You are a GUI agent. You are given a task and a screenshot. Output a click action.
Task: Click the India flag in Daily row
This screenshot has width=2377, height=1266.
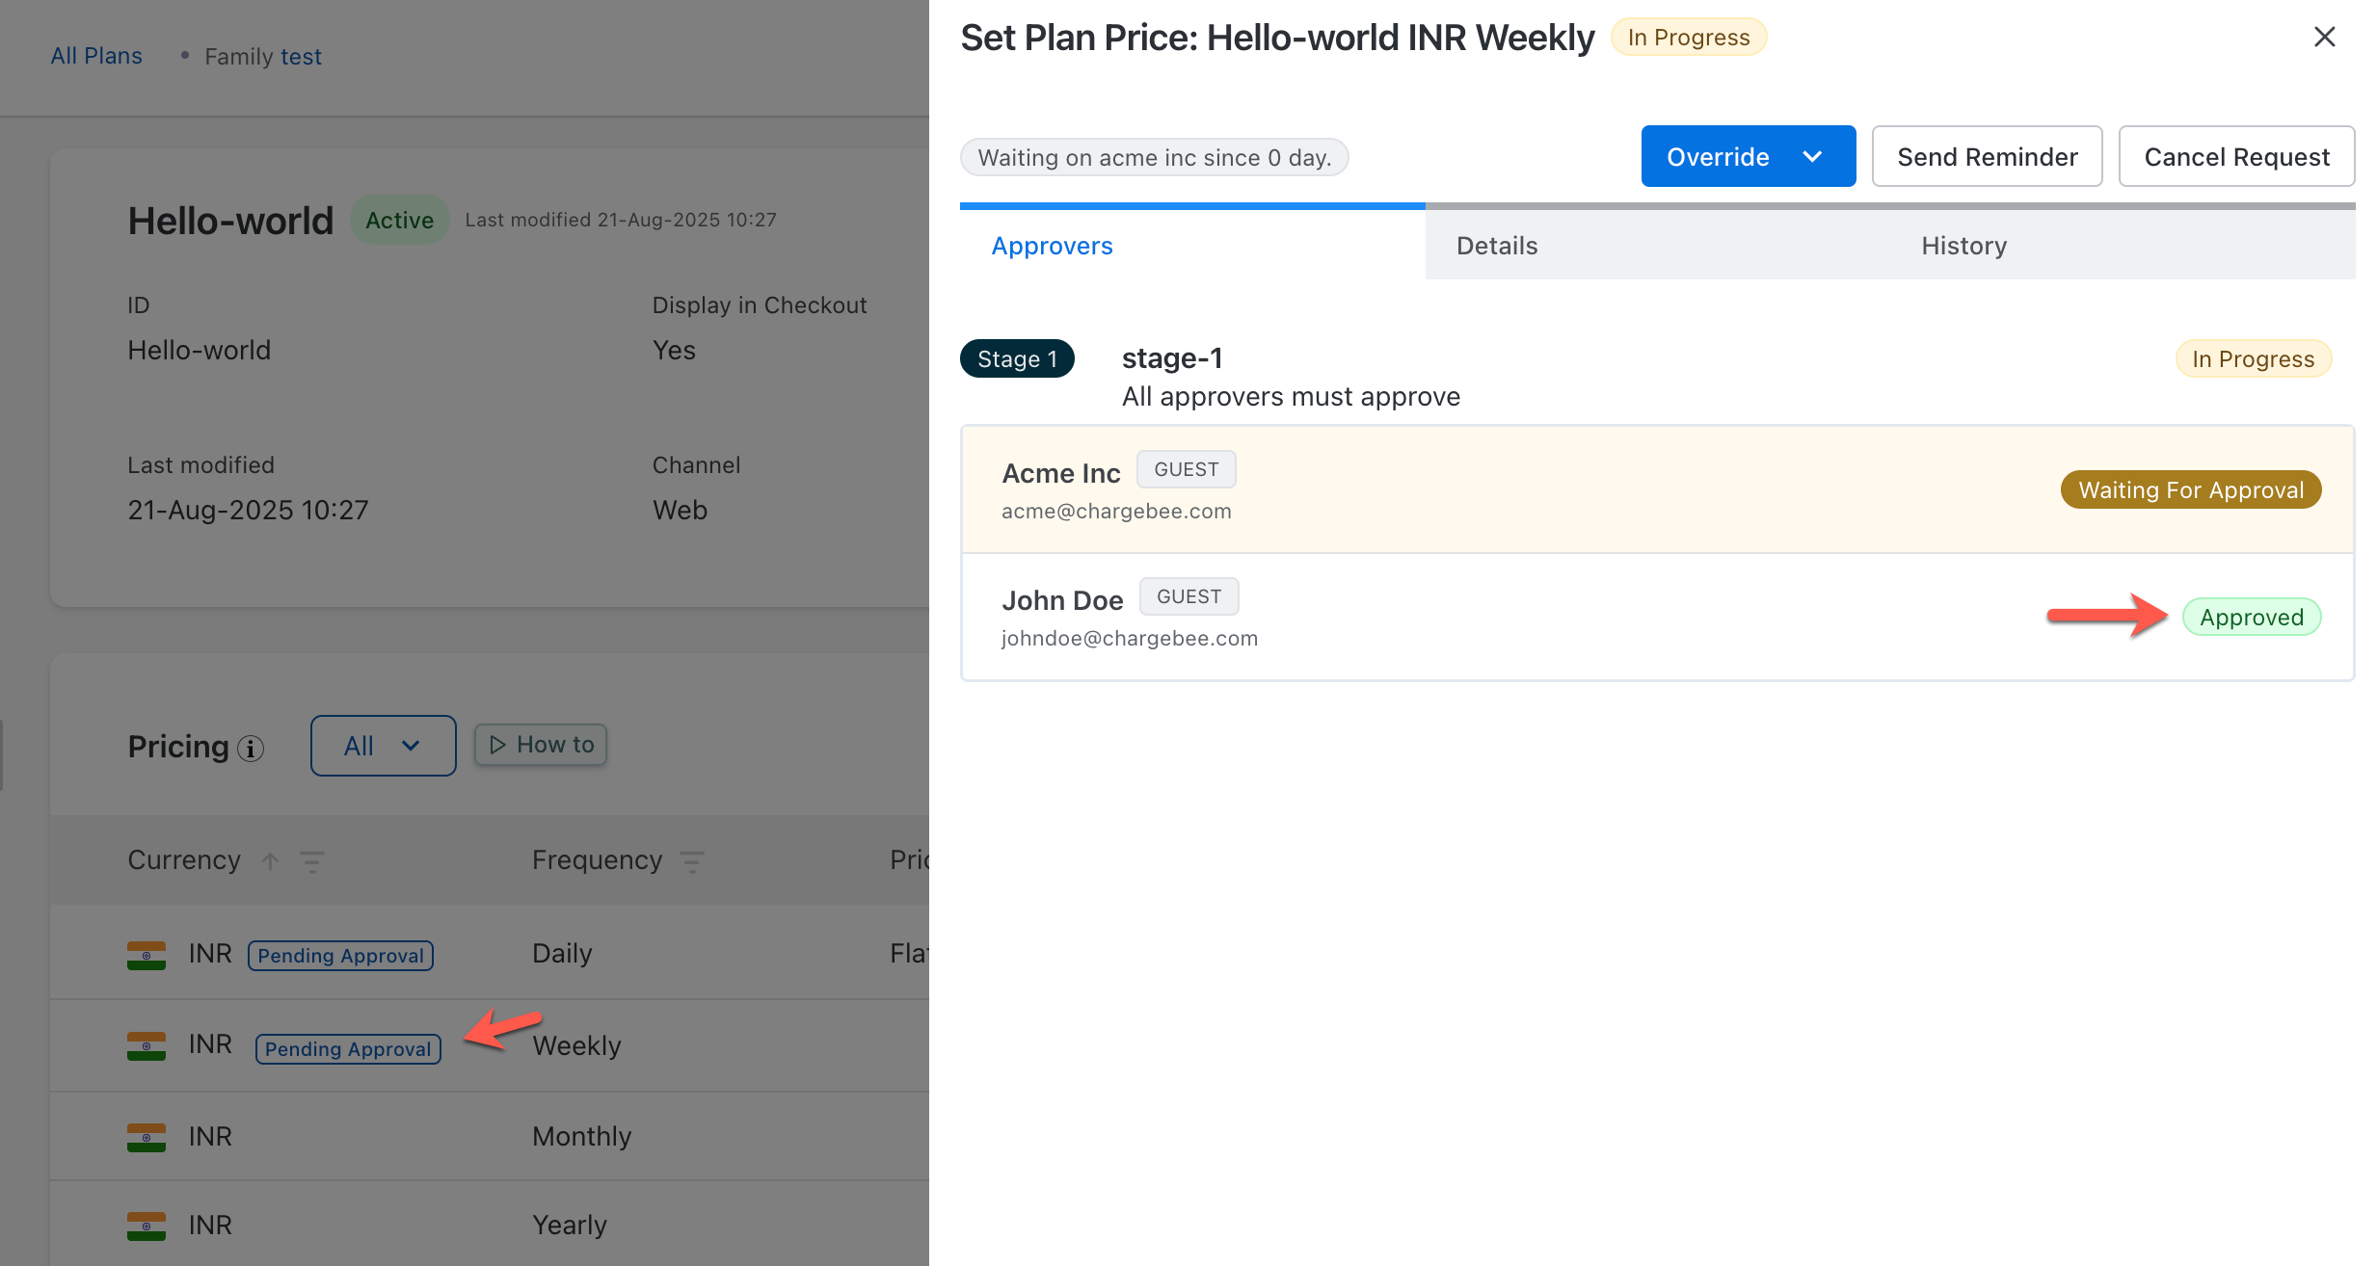[147, 955]
